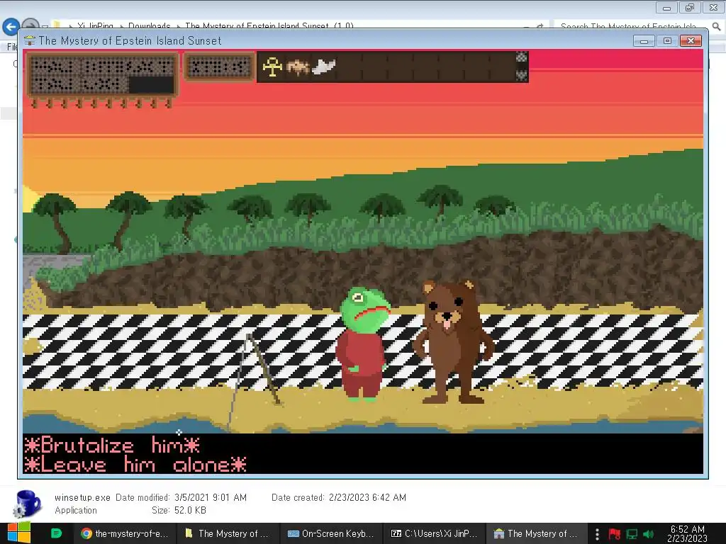Click the "Date modified: 3/5/2021 9:01 AM" text
This screenshot has height=544, width=726.
pyautogui.click(x=181, y=498)
